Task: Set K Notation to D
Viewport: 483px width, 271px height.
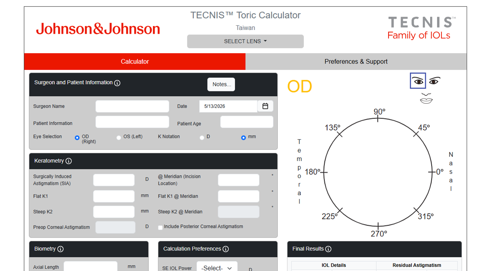Action: point(202,138)
